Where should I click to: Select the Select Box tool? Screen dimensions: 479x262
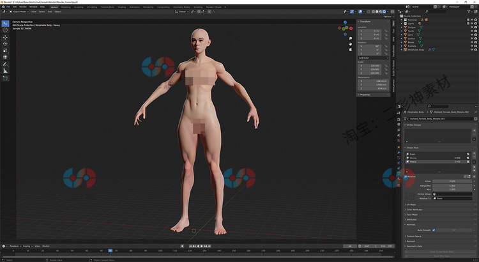(5, 24)
